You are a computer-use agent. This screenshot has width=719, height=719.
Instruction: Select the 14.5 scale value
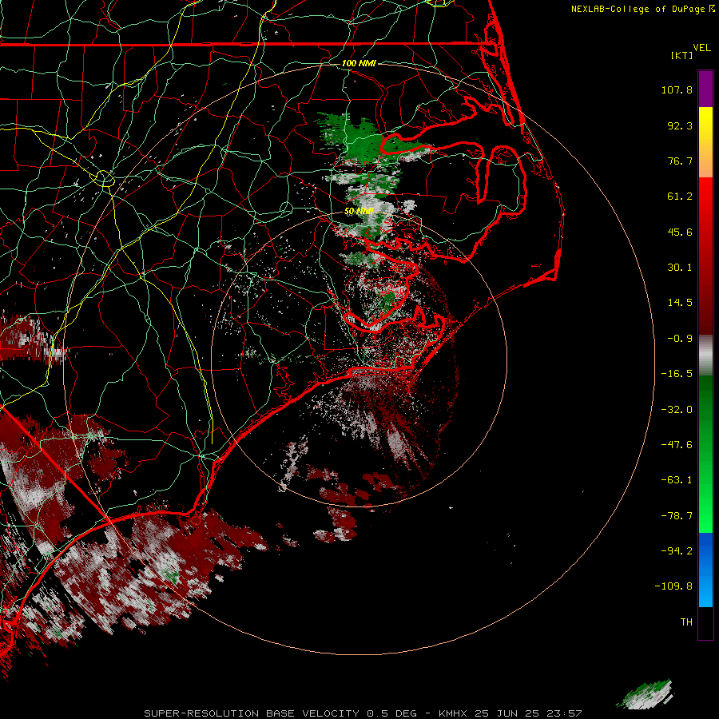680,303
